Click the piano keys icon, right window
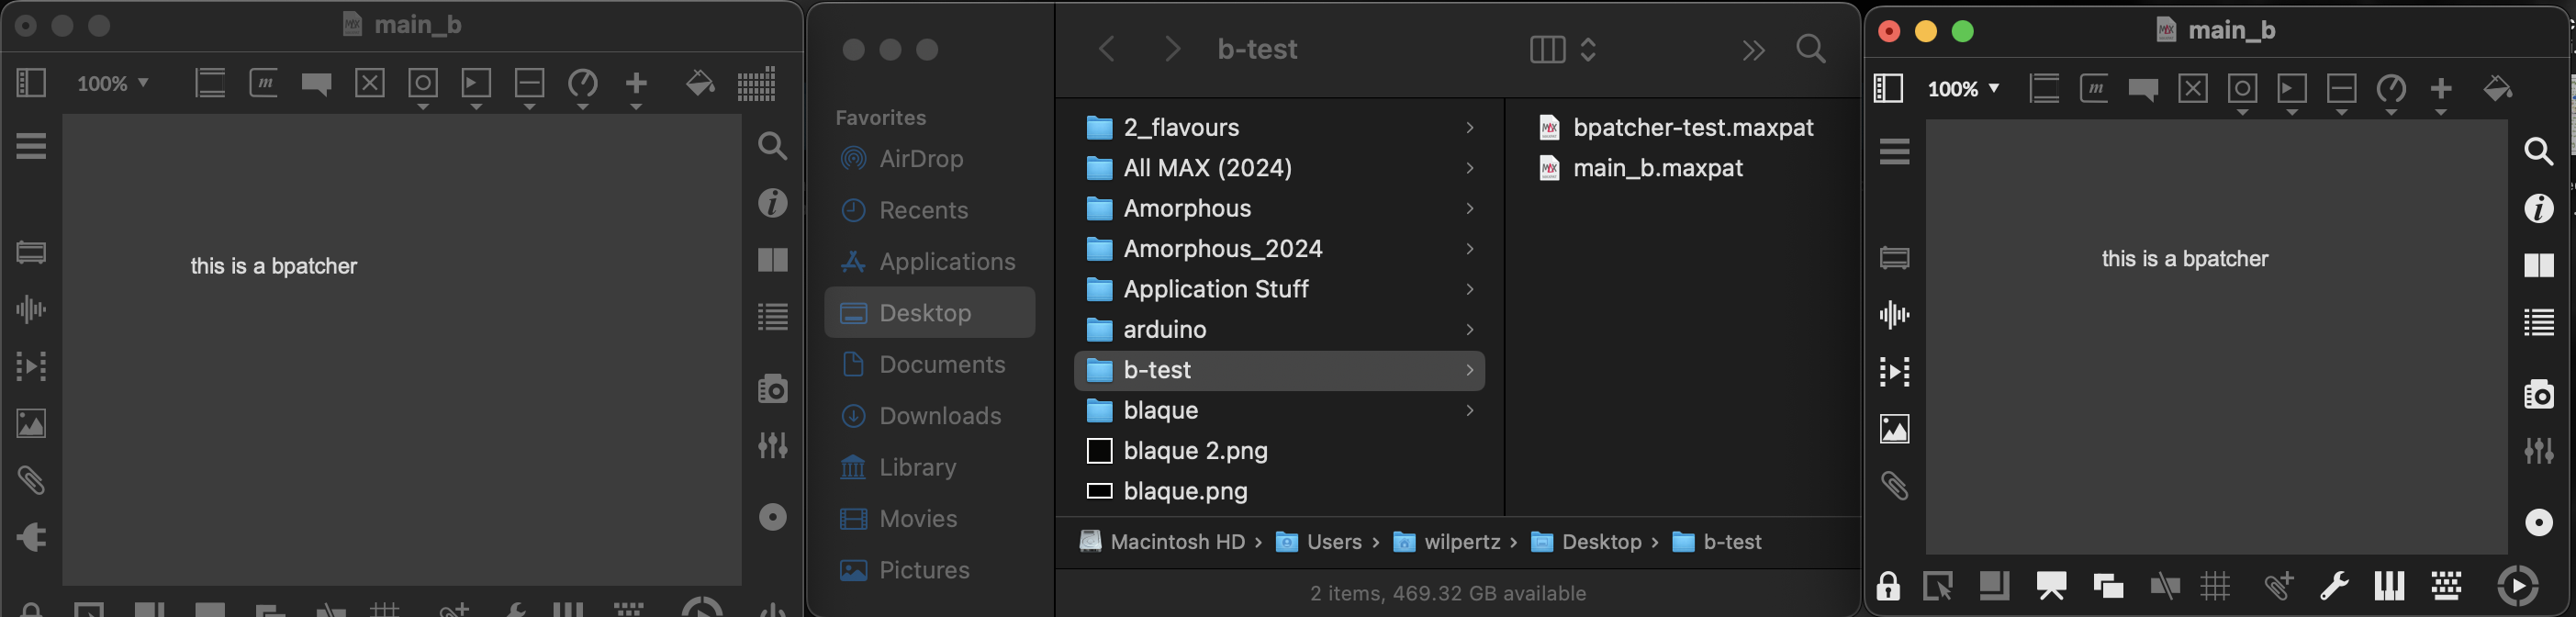 (x=2389, y=586)
